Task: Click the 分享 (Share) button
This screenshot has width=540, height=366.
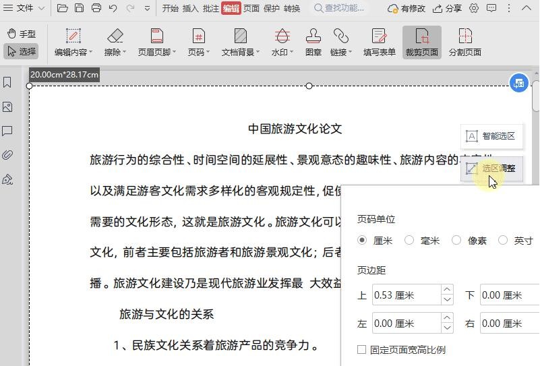Action: click(446, 9)
